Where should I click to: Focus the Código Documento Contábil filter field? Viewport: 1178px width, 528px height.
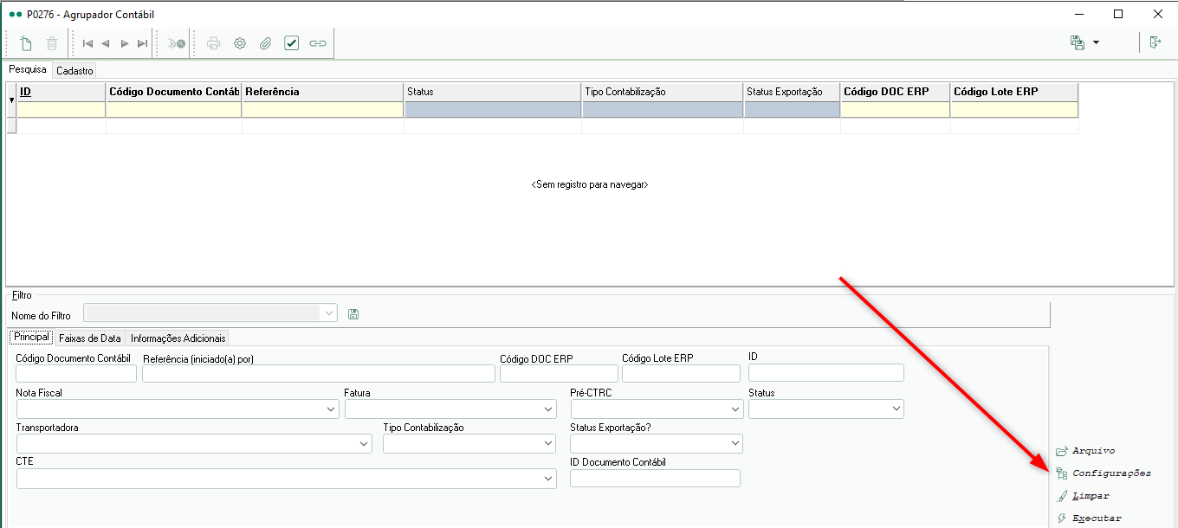point(76,373)
